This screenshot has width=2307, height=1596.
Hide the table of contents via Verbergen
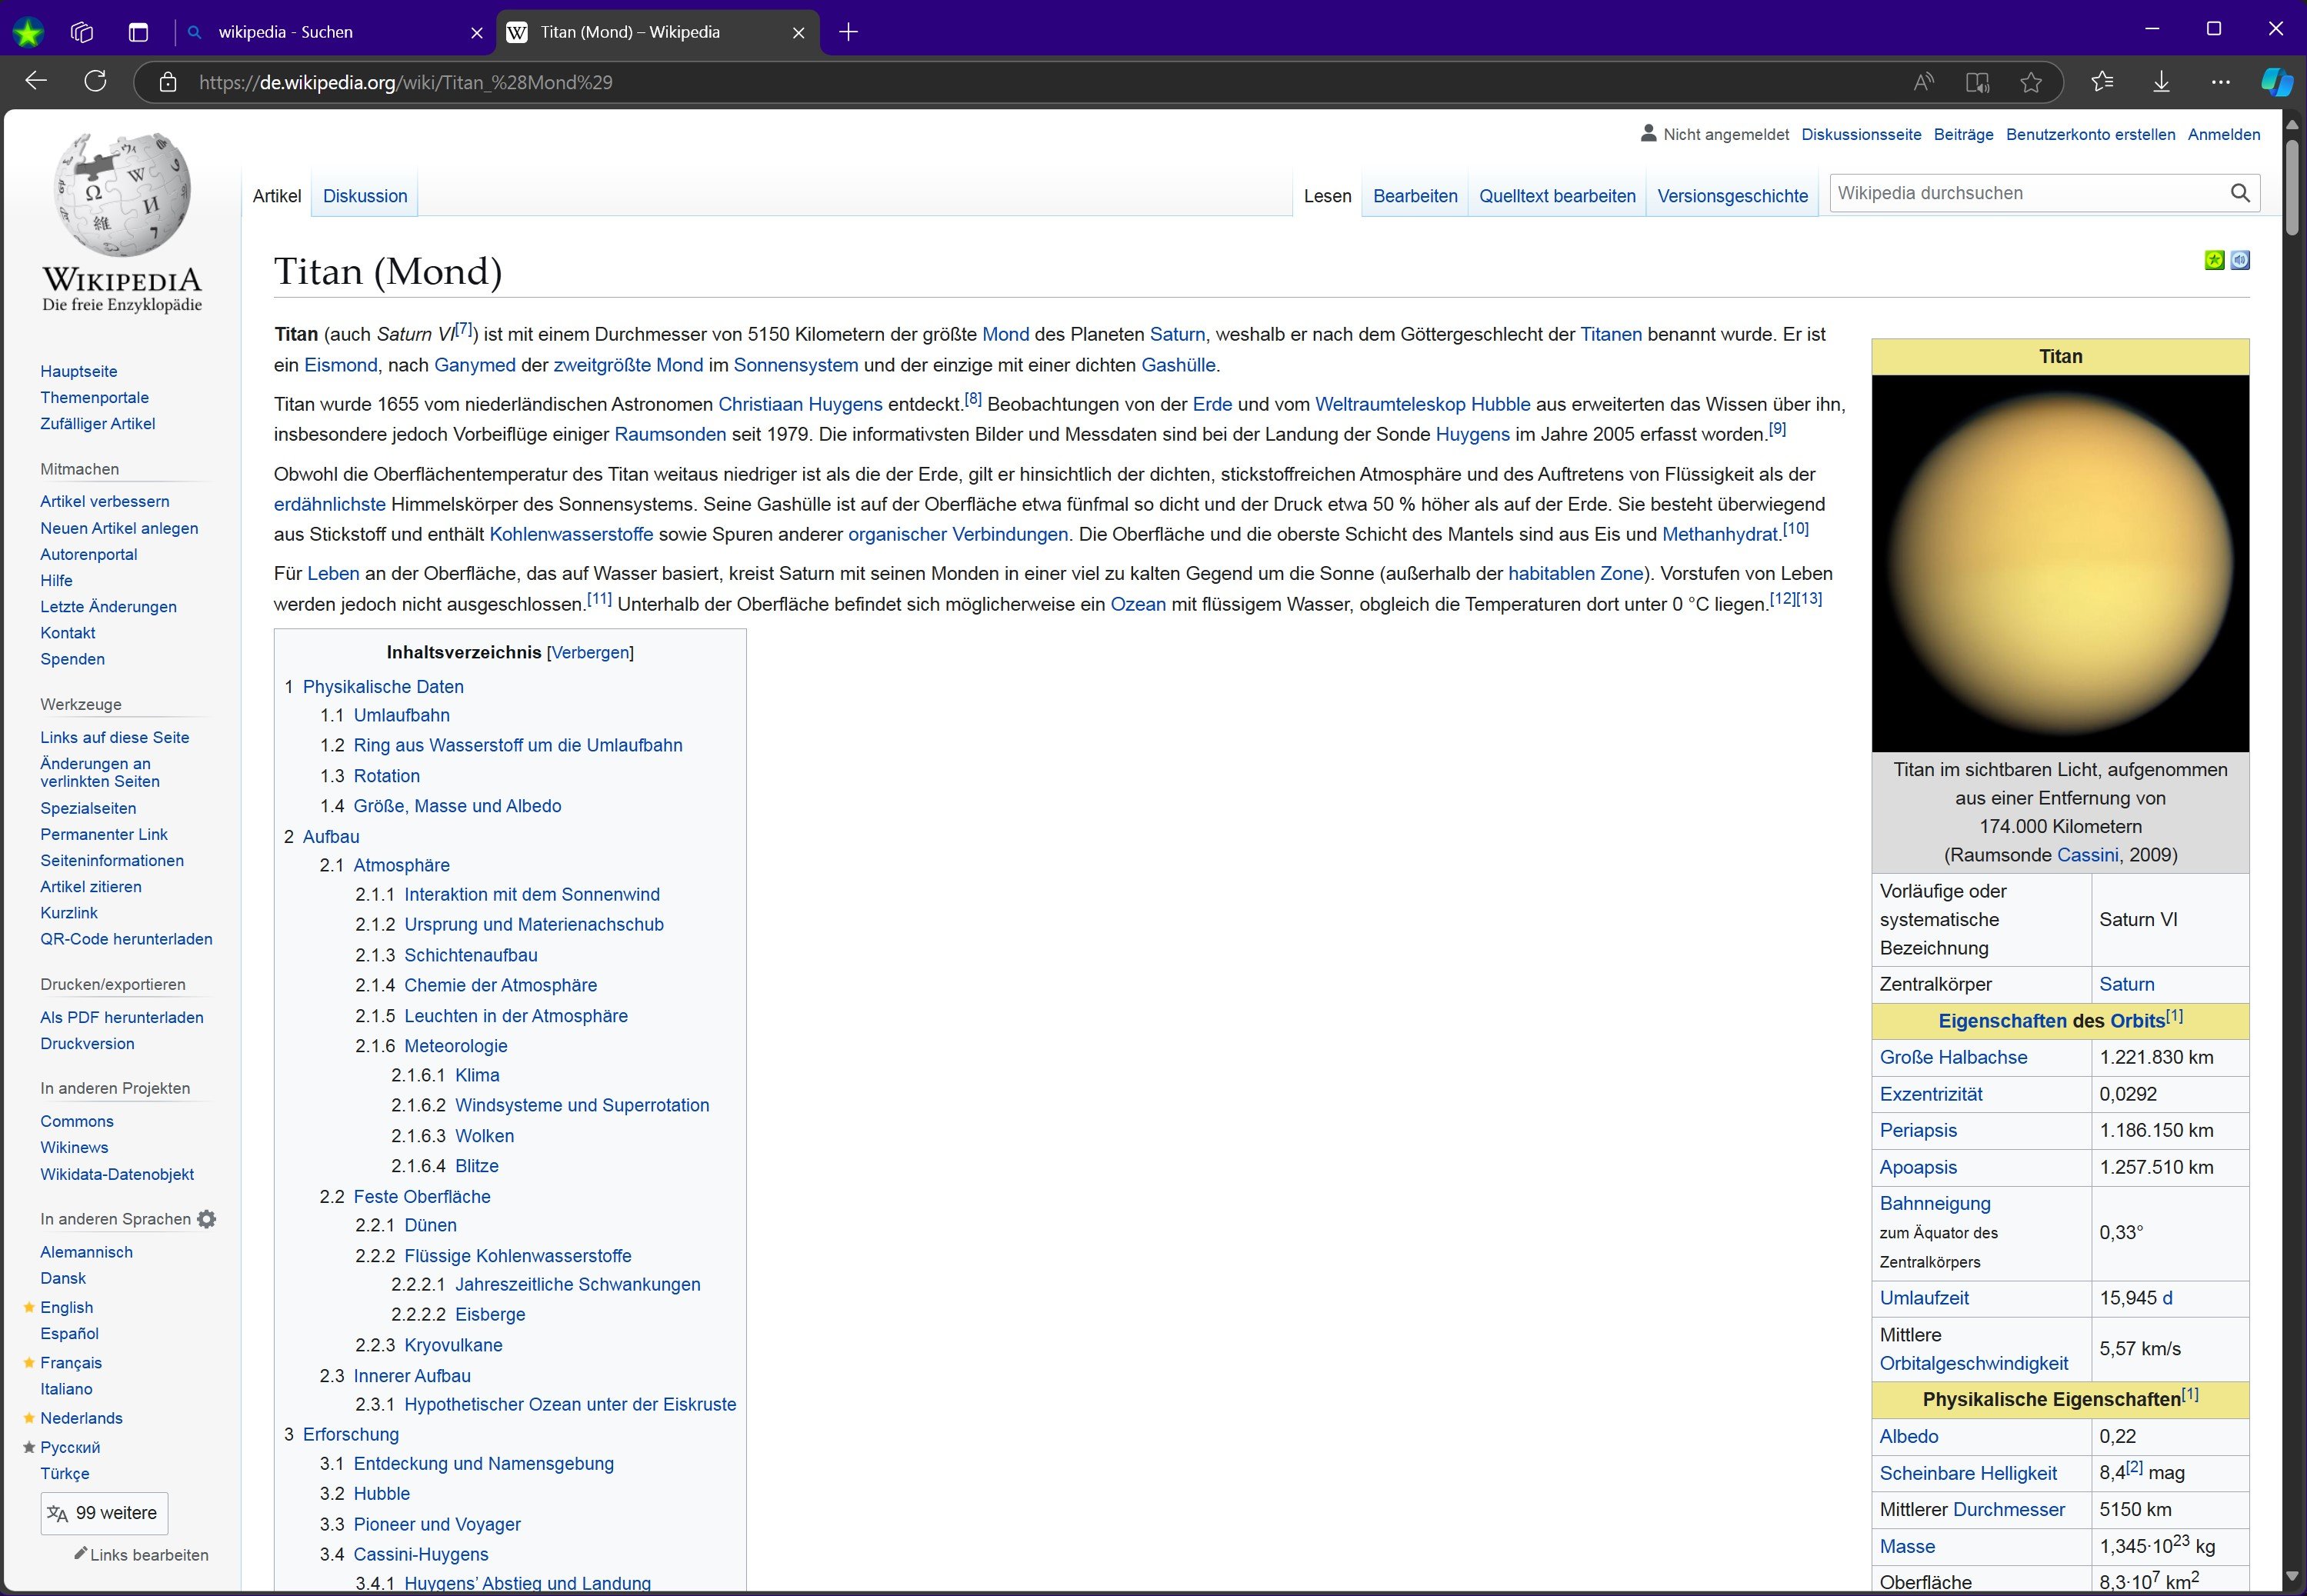point(590,653)
